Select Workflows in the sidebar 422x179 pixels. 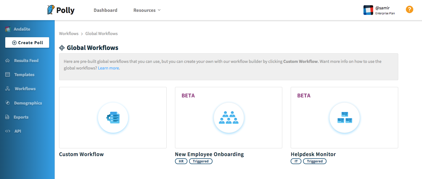pos(25,89)
